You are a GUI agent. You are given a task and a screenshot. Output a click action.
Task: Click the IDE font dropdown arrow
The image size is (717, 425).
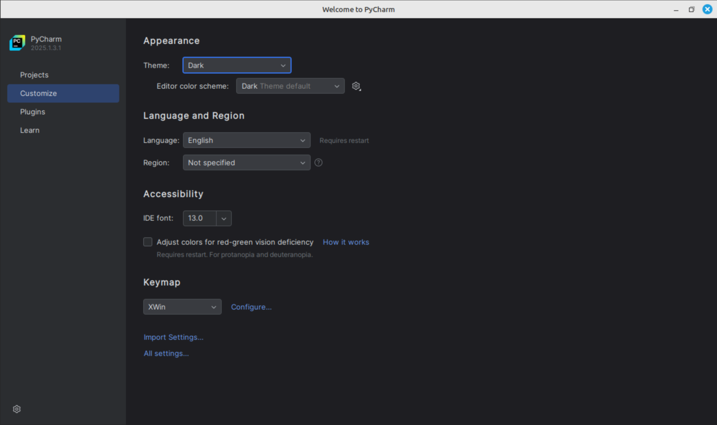point(224,218)
